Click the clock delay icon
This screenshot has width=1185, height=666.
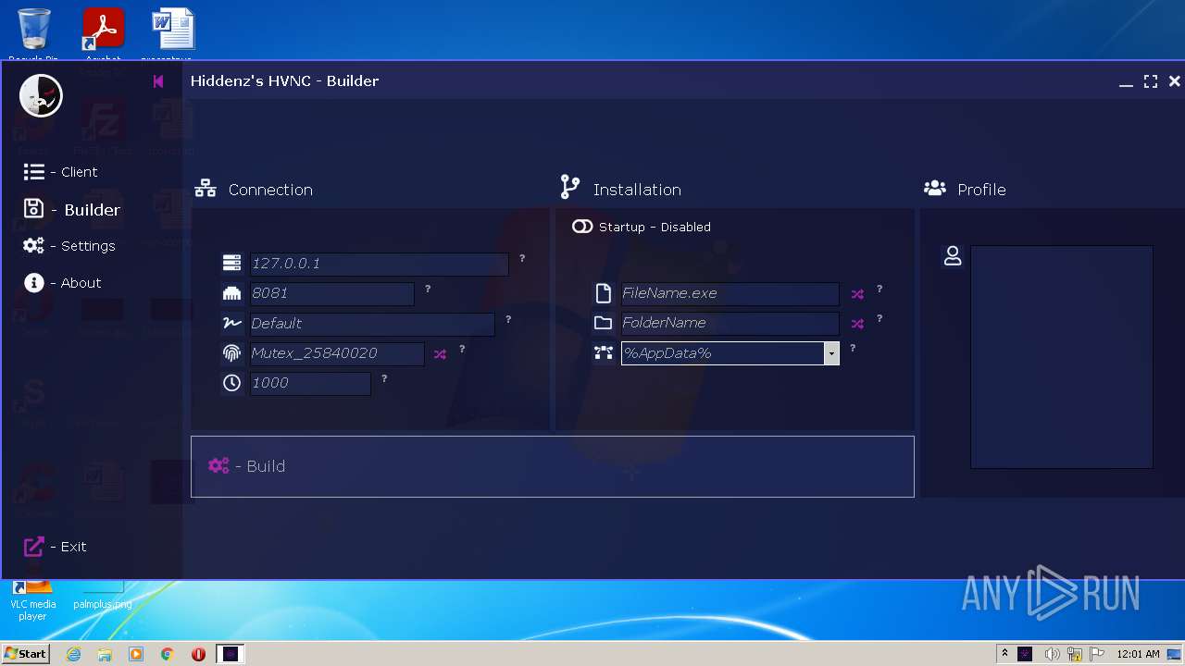231,383
